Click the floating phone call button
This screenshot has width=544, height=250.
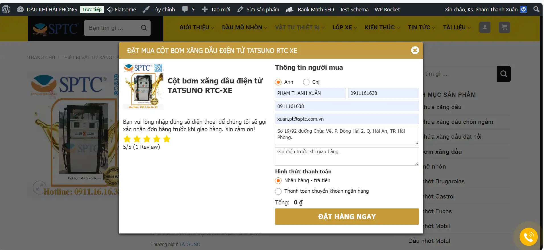(529, 237)
